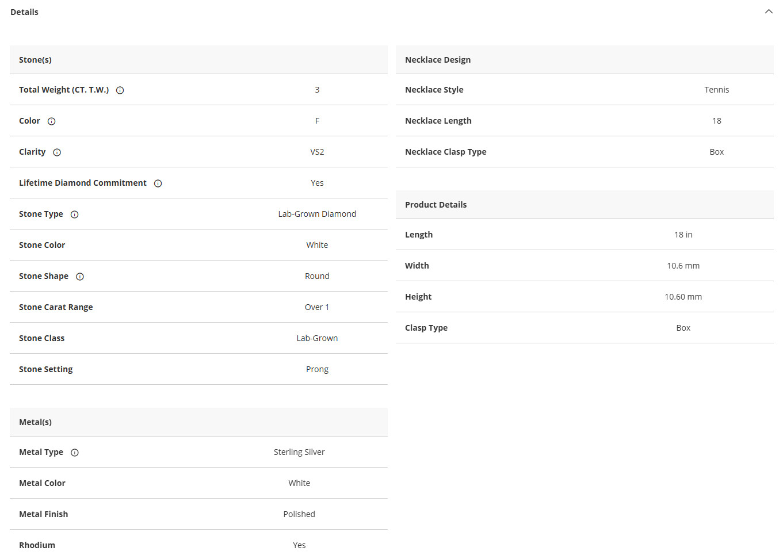The height and width of the screenshot is (559, 783).
Task: Collapse the Details section chevron
Action: pos(769,12)
